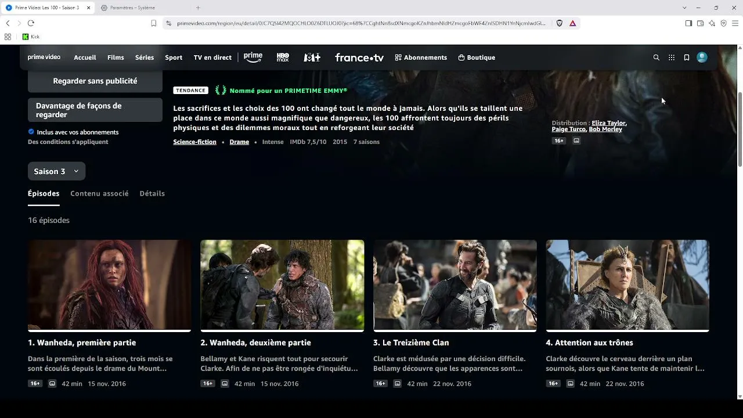
Task: Click subtitles icon under Le Treizième Clan
Action: click(x=398, y=384)
